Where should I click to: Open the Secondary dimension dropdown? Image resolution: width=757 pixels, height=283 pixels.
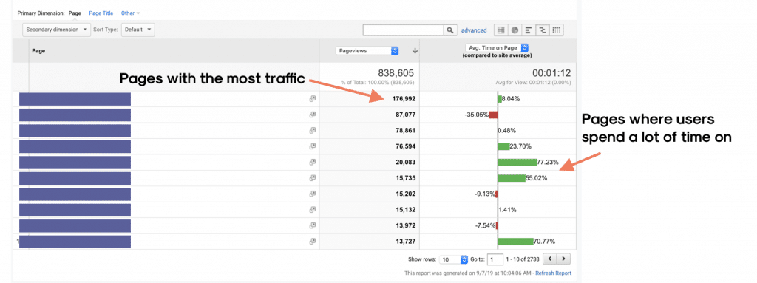pos(56,30)
